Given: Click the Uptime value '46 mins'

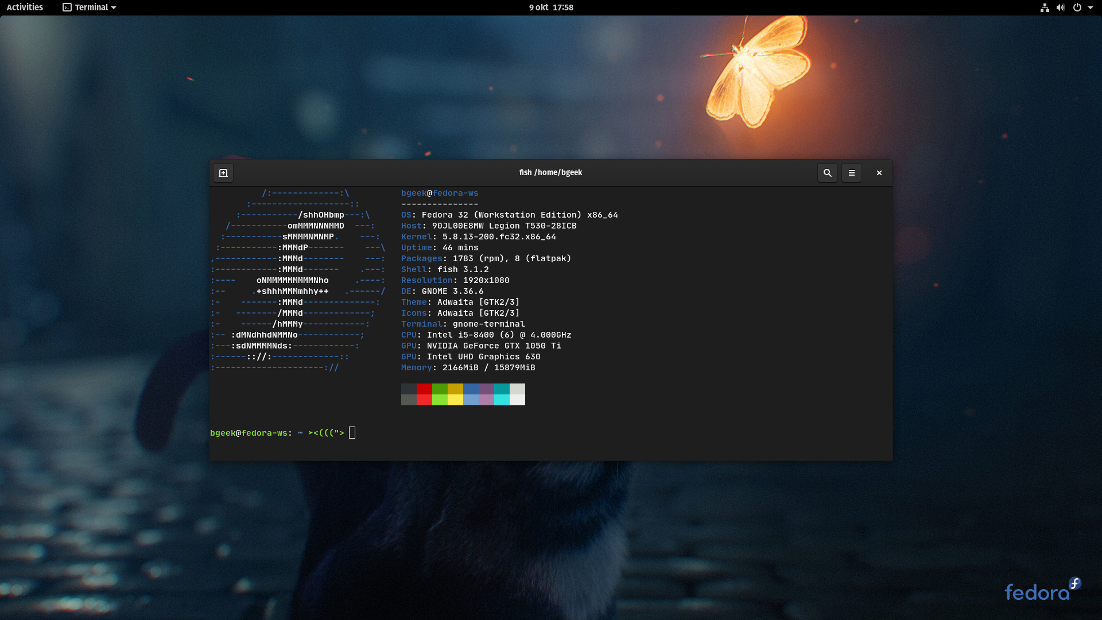Looking at the screenshot, I should click(x=460, y=247).
